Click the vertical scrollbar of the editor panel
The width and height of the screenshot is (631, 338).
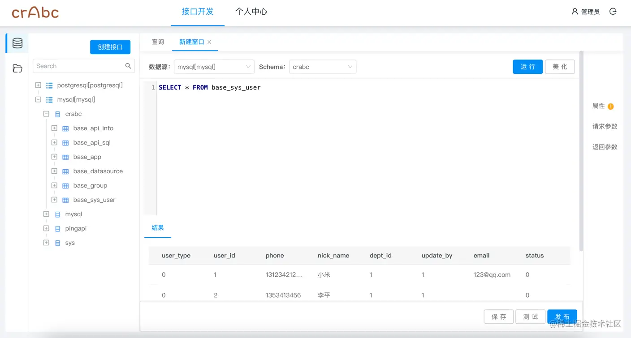pos(581,151)
